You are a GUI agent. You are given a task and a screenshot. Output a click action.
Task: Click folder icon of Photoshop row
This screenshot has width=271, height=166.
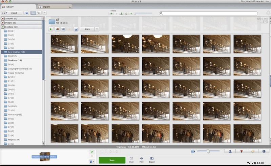pyautogui.click(x=5, y=114)
